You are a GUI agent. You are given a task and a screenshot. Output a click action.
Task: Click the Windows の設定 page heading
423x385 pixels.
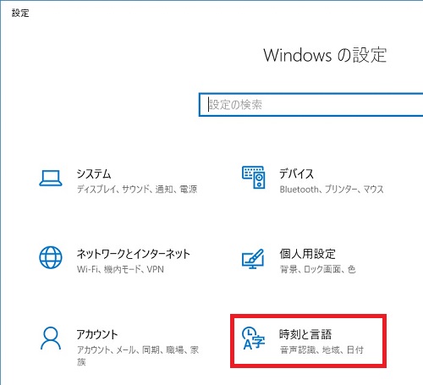coord(325,55)
